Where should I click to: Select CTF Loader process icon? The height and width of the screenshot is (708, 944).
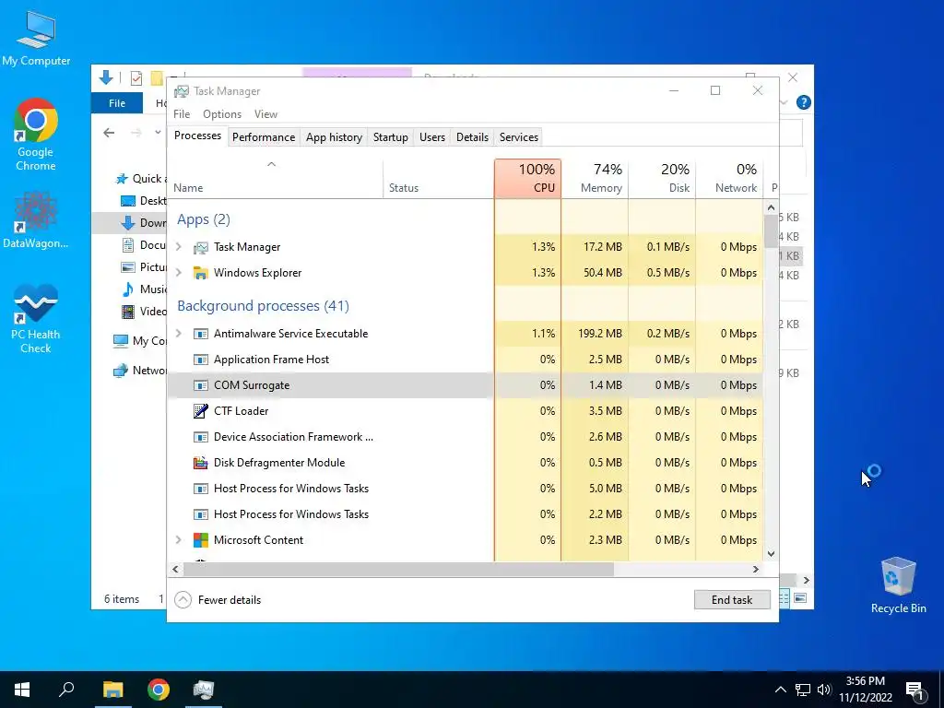pyautogui.click(x=200, y=411)
